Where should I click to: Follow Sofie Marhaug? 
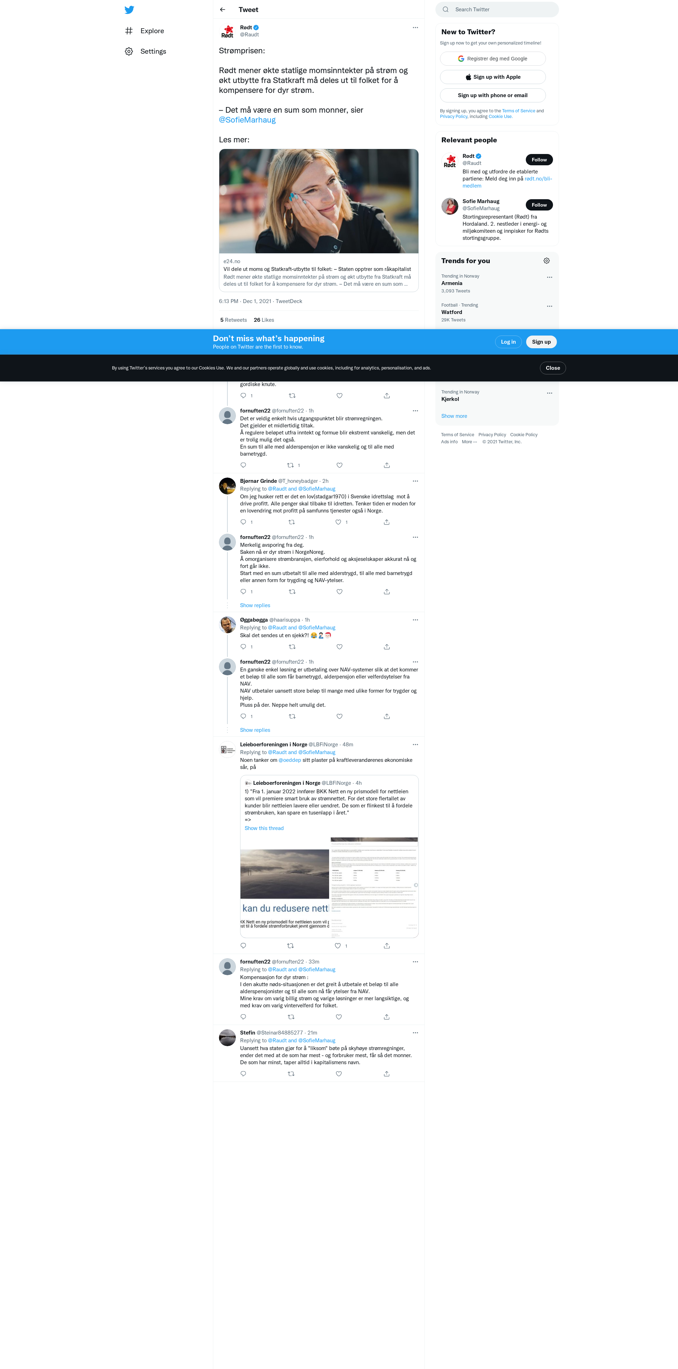pos(539,205)
